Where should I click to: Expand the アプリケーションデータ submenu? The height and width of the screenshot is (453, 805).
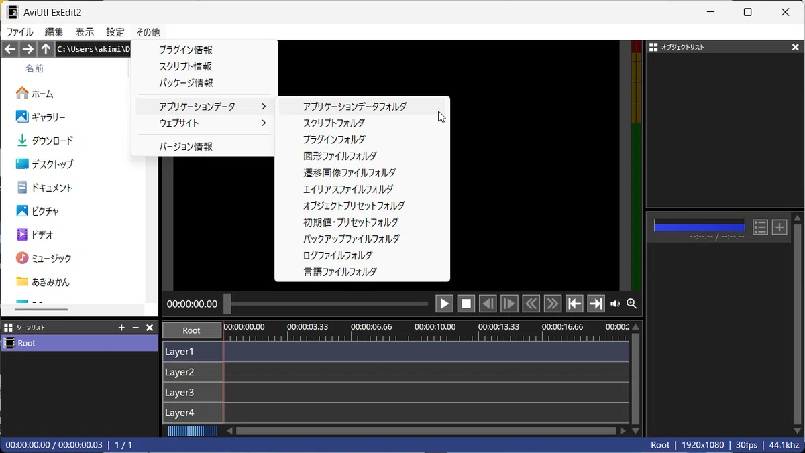[204, 107]
